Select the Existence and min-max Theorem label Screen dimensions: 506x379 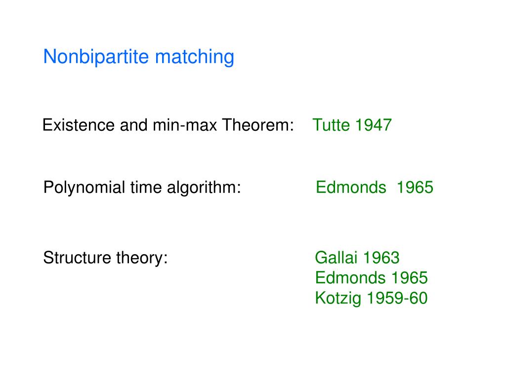tap(168, 125)
